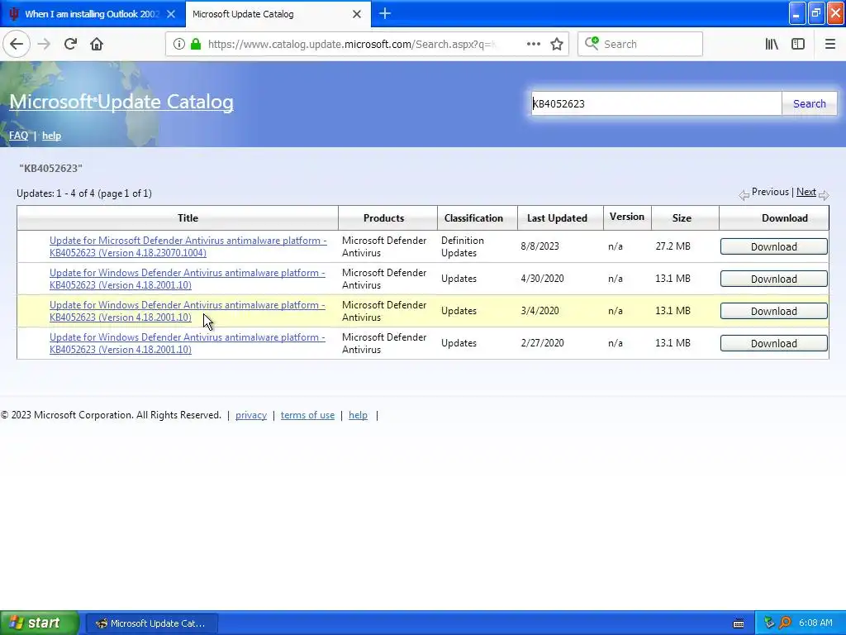
Task: Select the Microsoft Update Catalog tab
Action: pos(278,14)
